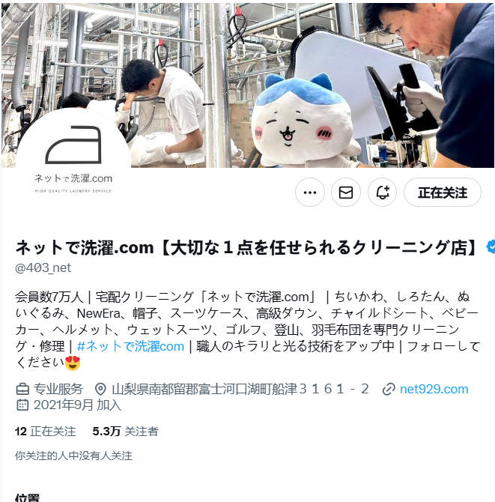This screenshot has height=502, width=495.
Task: Open hashtag #ネットで洗濯com
Action: [130, 346]
